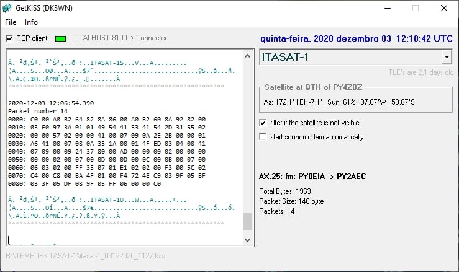Viewport: 459px width, 272px height.
Task: Click hex row starting with 0030:
Action: [x=107, y=144]
